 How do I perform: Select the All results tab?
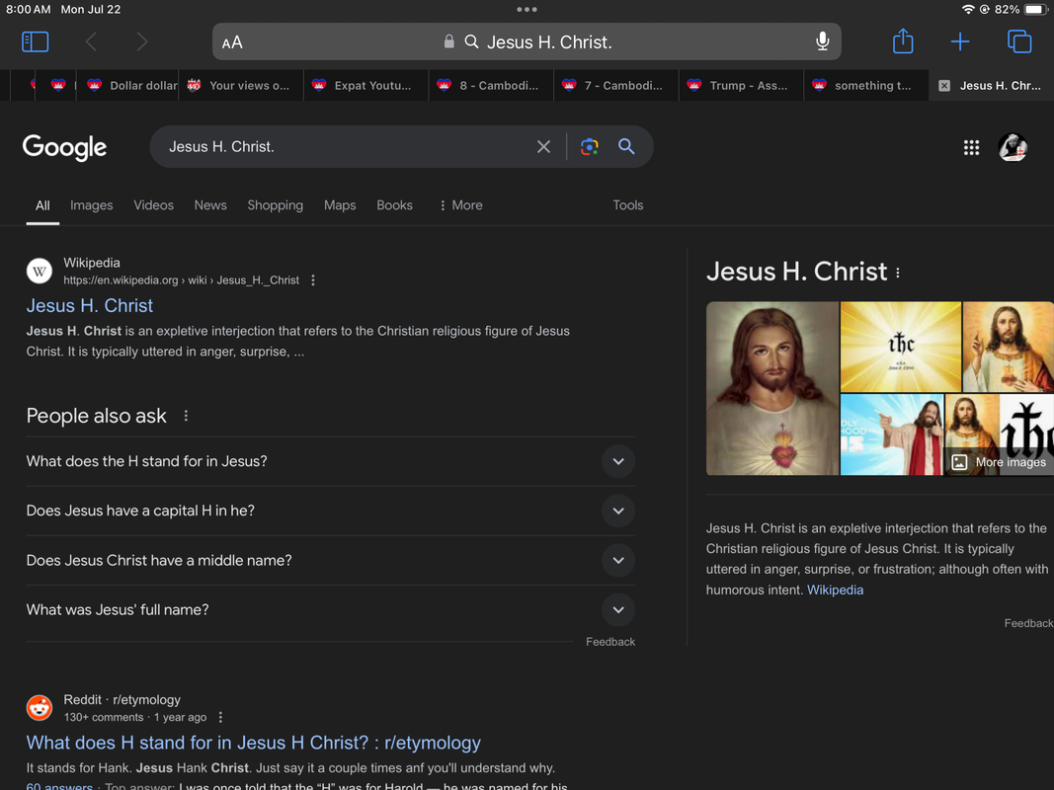point(42,205)
